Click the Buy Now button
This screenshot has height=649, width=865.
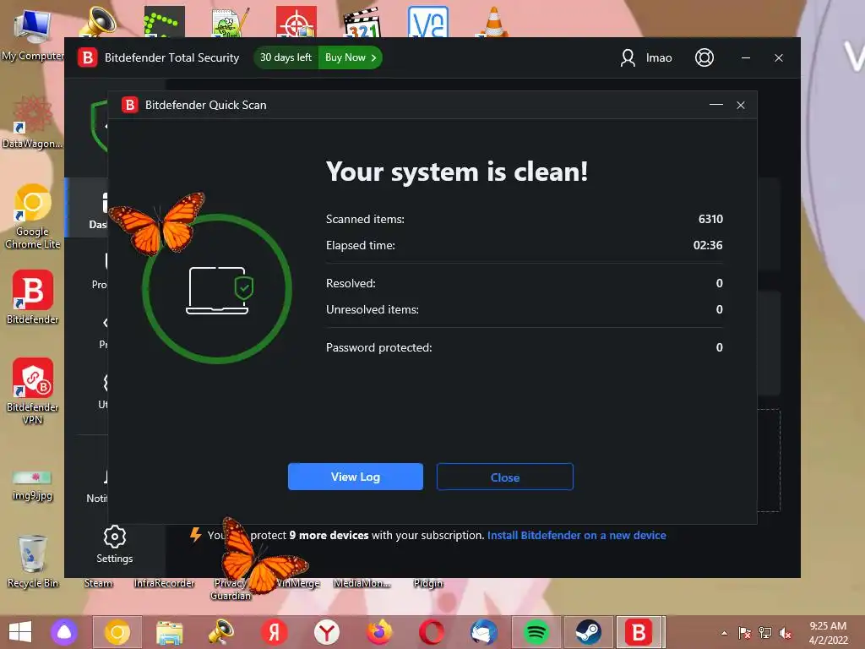351,57
